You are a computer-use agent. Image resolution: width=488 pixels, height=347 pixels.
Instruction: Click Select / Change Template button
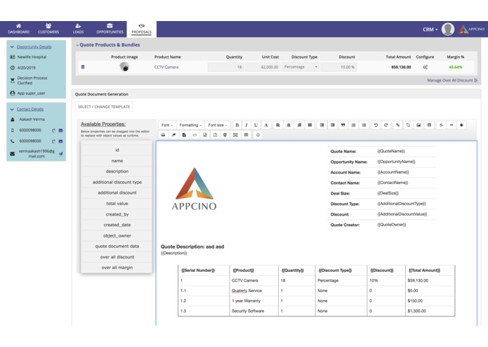click(104, 107)
